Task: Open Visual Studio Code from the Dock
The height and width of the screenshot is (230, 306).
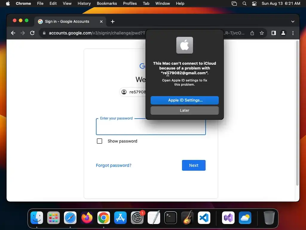Action: [x=204, y=218]
